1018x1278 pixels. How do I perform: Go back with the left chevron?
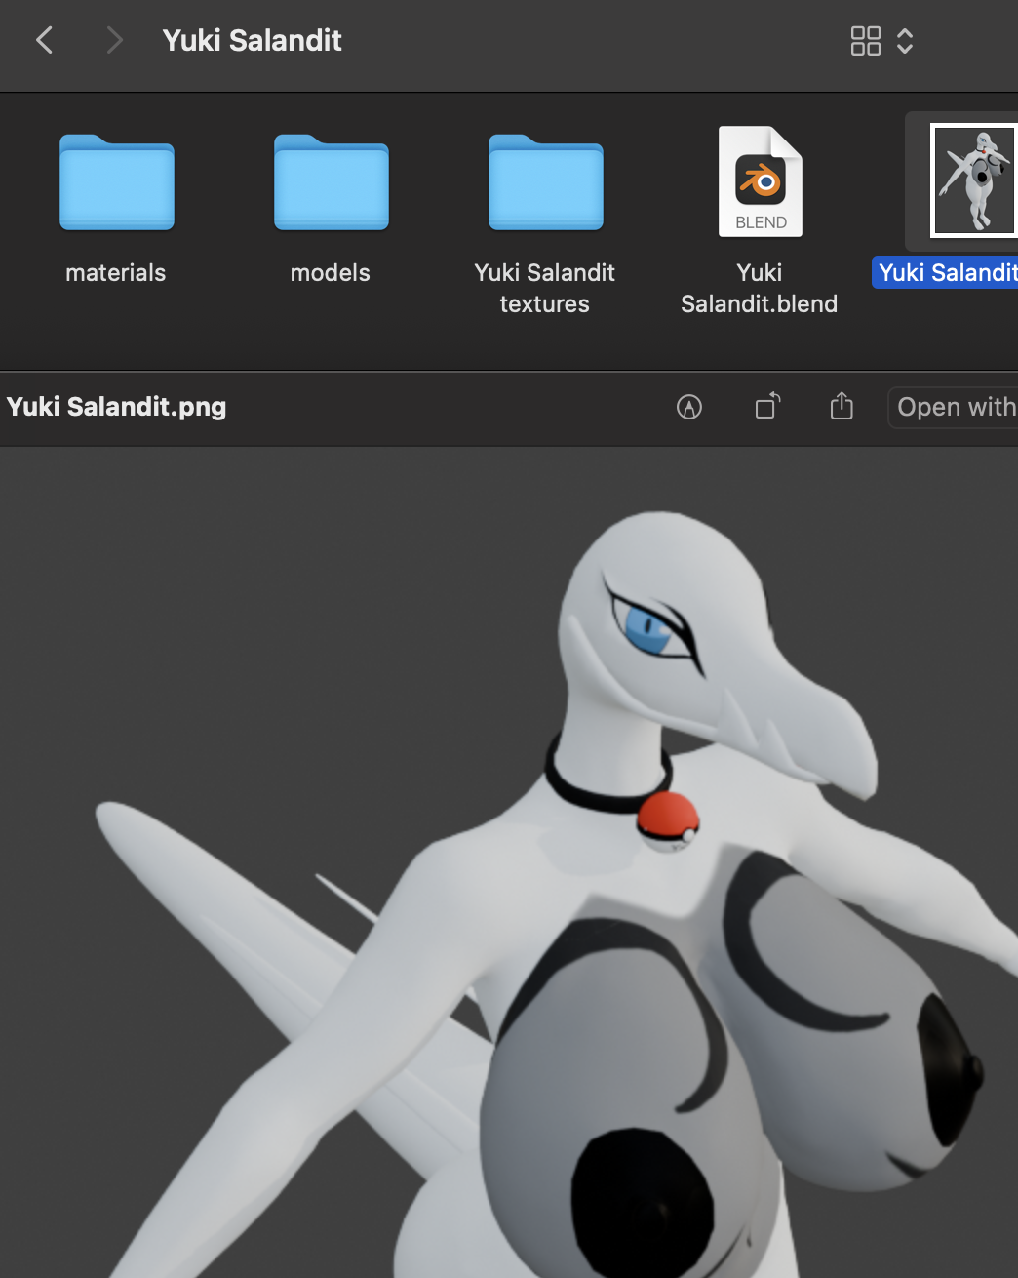[44, 40]
